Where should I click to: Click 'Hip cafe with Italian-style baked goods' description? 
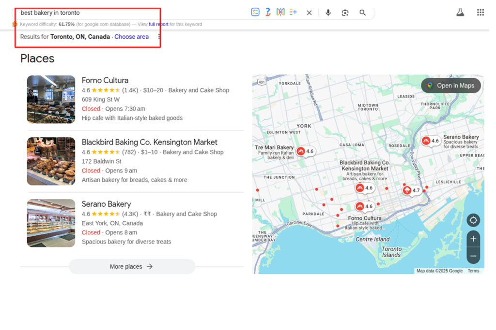[132, 118]
